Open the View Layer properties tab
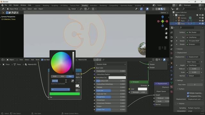205x115 pixels. (172, 45)
